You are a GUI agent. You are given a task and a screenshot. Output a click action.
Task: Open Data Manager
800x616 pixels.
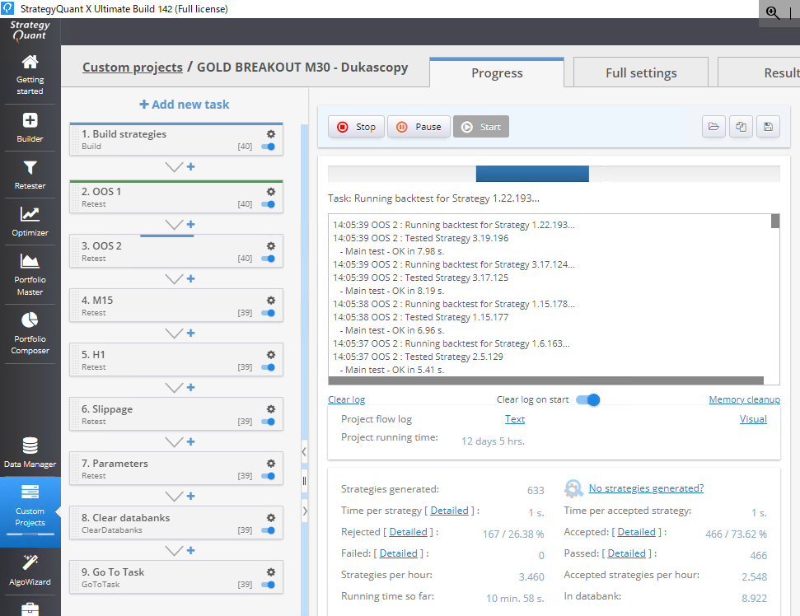tap(30, 452)
